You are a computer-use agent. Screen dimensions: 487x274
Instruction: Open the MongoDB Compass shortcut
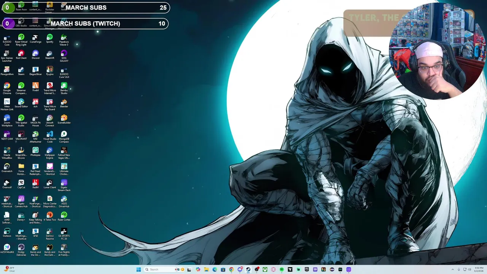point(64,137)
